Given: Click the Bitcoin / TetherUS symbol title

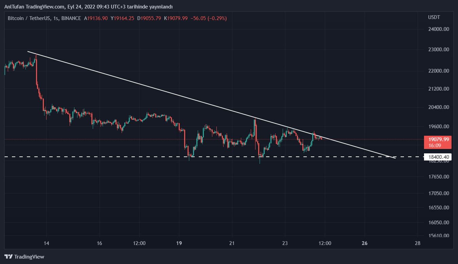Looking at the screenshot, I should pyautogui.click(x=29, y=18).
